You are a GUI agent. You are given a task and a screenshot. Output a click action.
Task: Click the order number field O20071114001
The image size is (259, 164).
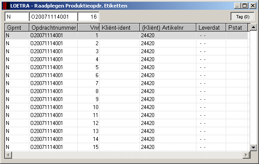(53, 17)
